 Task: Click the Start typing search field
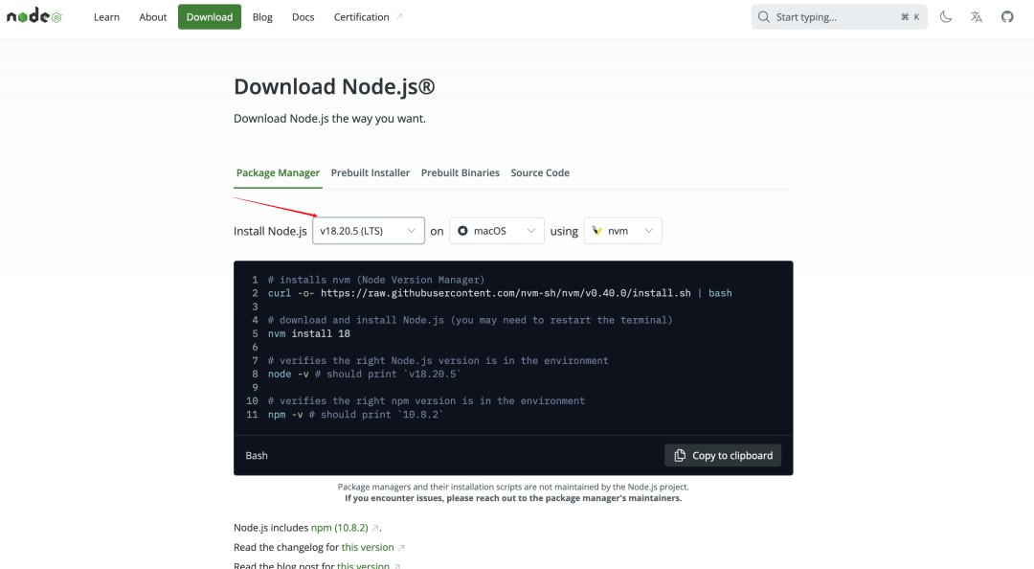click(833, 17)
